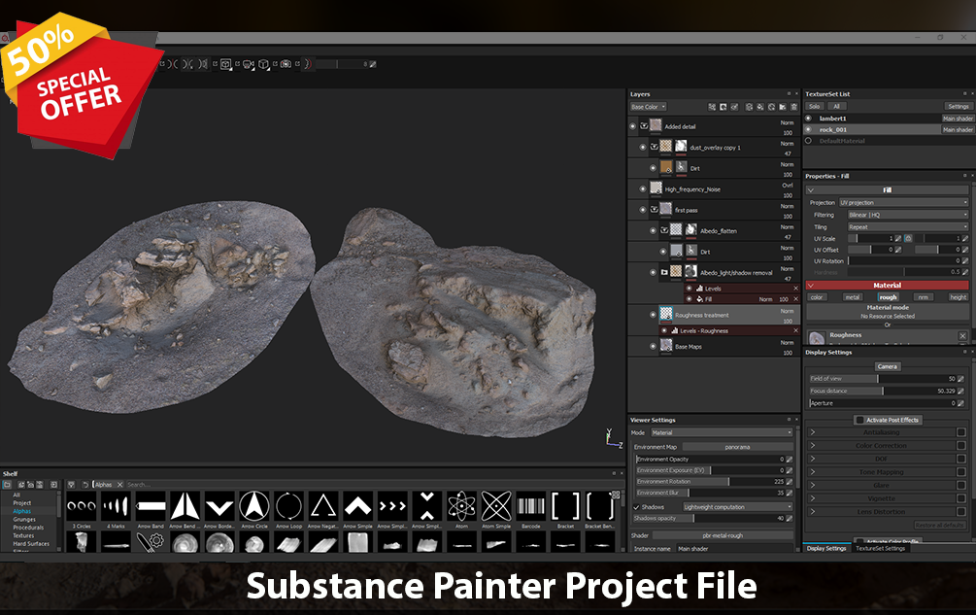This screenshot has width=976, height=615.
Task: Select the Arrow Circle alpha
Action: pyautogui.click(x=254, y=506)
